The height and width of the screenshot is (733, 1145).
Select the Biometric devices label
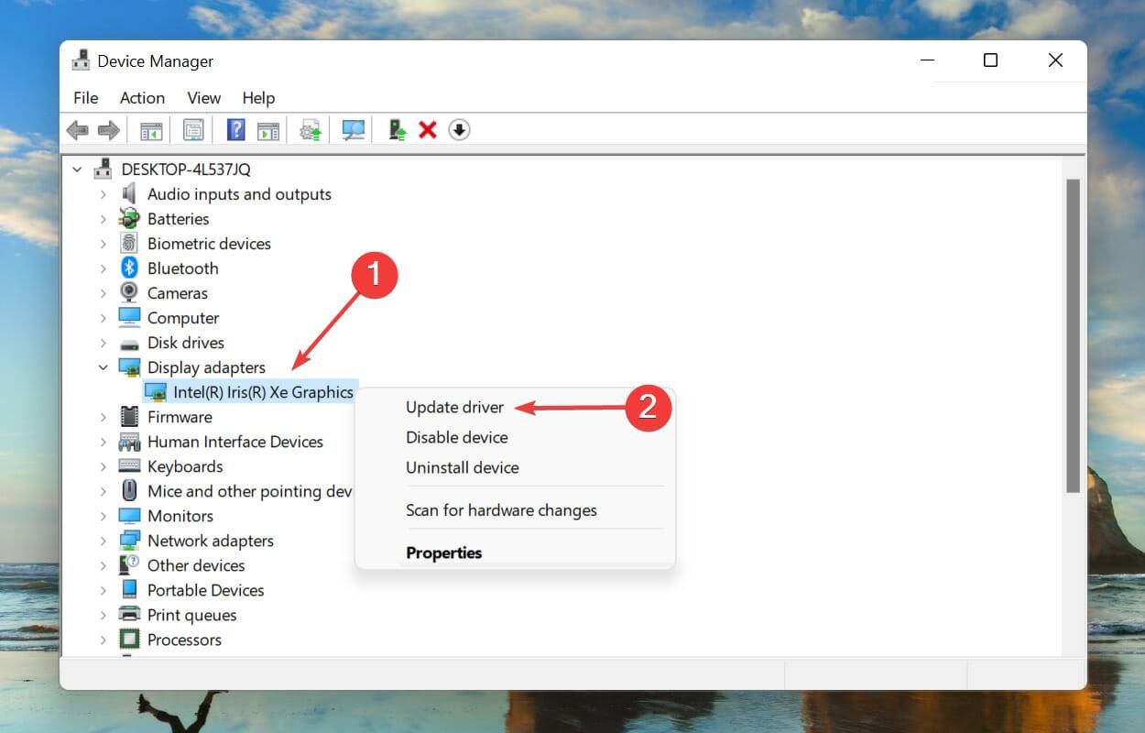click(209, 244)
